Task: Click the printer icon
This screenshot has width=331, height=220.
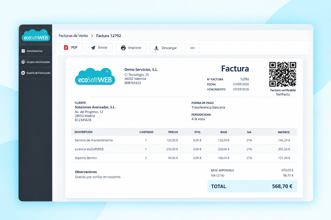Action: (x=123, y=48)
